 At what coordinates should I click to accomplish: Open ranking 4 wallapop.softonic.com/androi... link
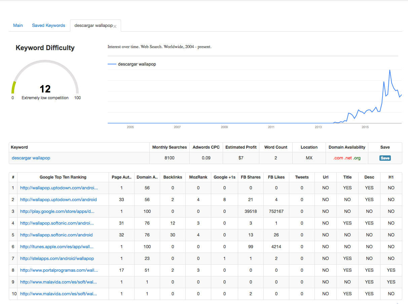coord(57,223)
